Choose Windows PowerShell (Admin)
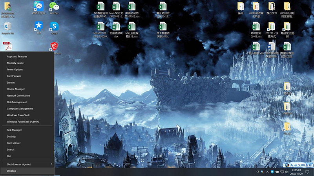The height and width of the screenshot is (176, 314). pos(23,122)
